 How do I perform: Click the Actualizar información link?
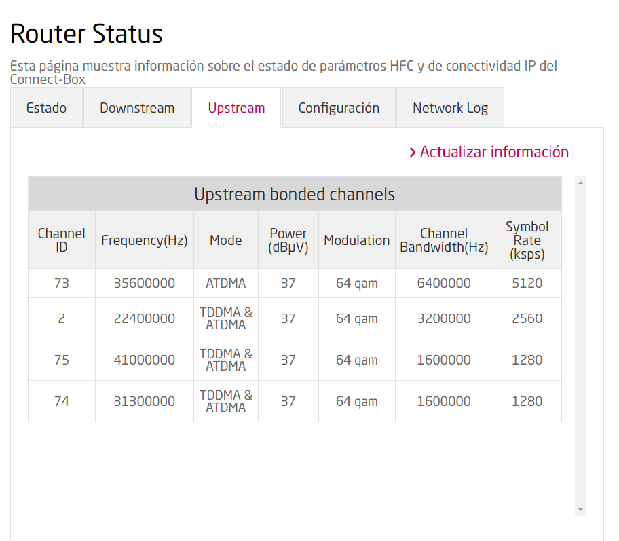pyautogui.click(x=494, y=152)
